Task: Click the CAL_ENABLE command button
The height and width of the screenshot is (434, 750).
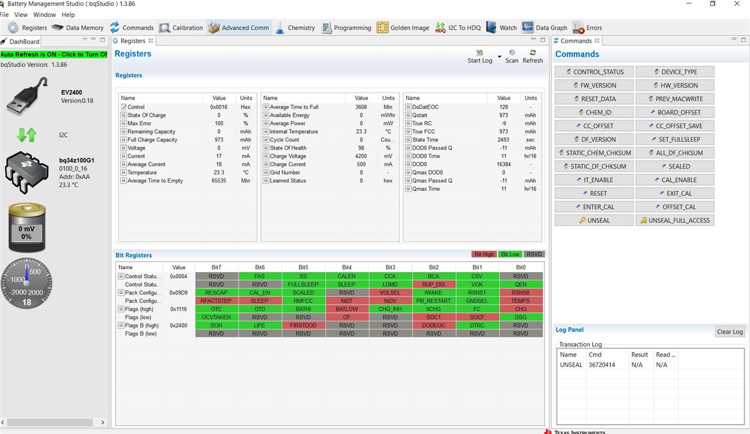Action: pos(674,180)
